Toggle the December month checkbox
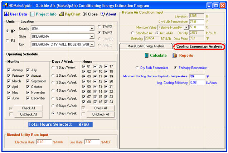Viewport: 228px width, 153px height. pos(28,98)
